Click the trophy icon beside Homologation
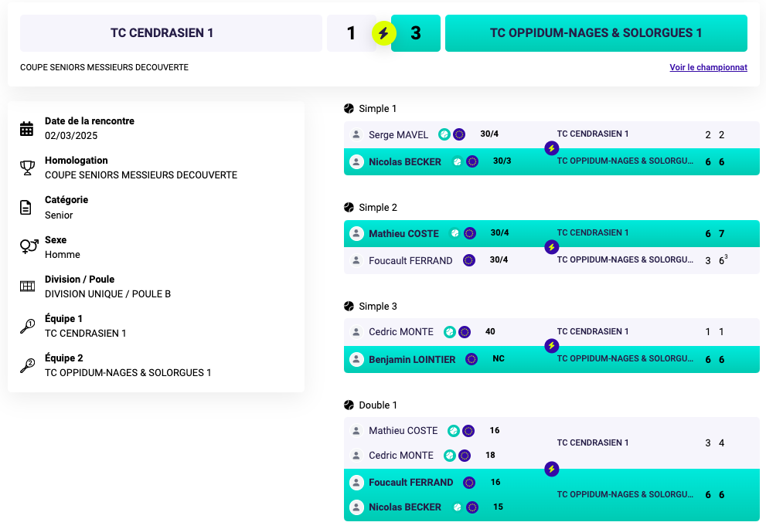 point(27,168)
